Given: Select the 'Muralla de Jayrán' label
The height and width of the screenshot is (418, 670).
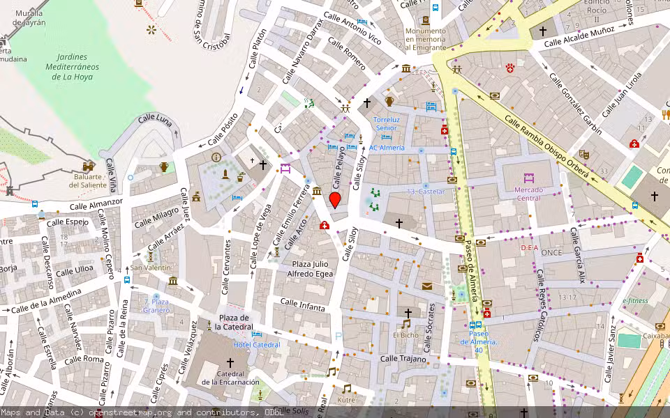Looking at the screenshot, I should click(29, 18).
